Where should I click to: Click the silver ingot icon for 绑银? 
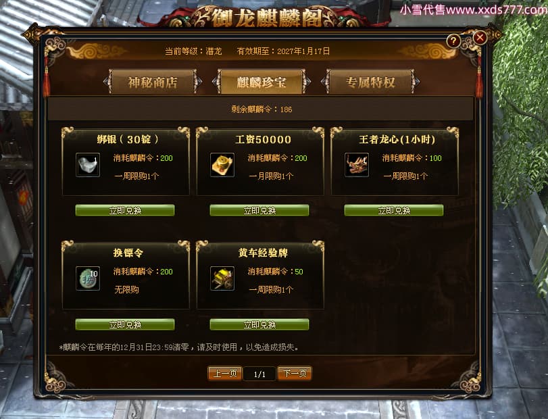(x=88, y=165)
